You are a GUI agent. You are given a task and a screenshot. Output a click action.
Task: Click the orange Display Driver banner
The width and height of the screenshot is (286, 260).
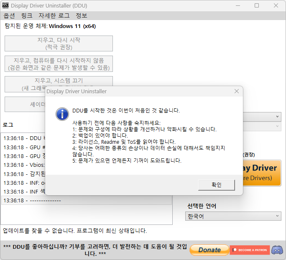pyautogui.click(x=262, y=173)
